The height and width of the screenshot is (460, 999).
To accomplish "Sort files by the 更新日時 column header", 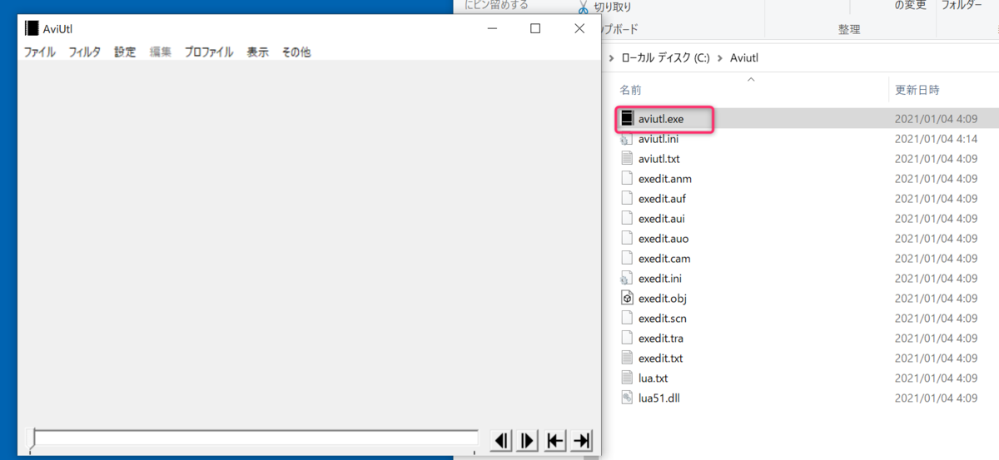I will tap(917, 90).
